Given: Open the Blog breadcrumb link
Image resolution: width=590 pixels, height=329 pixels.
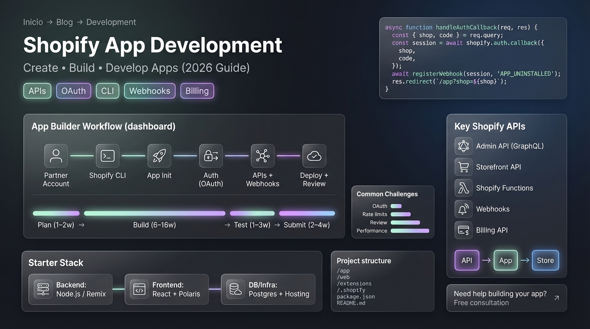Looking at the screenshot, I should tap(64, 22).
